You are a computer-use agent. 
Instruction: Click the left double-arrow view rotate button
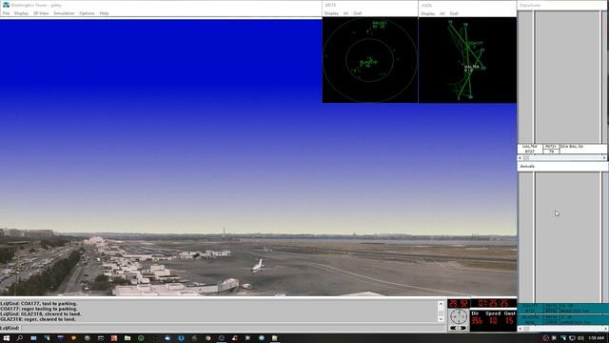click(x=453, y=328)
